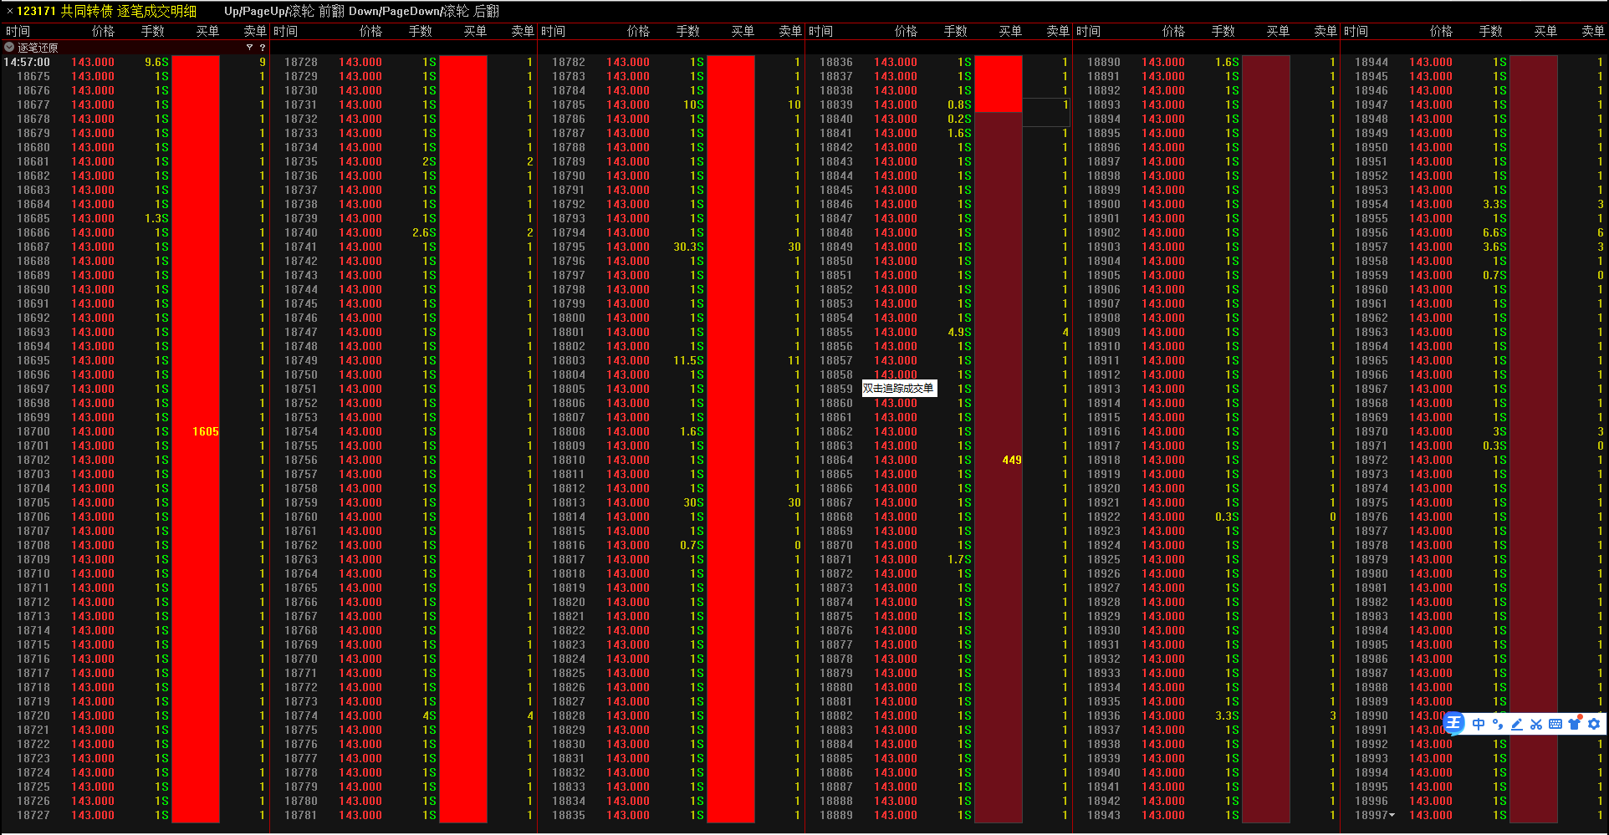Click the 30S volume in row 18813
Viewport: 1609px width, 835px height.
point(694,502)
